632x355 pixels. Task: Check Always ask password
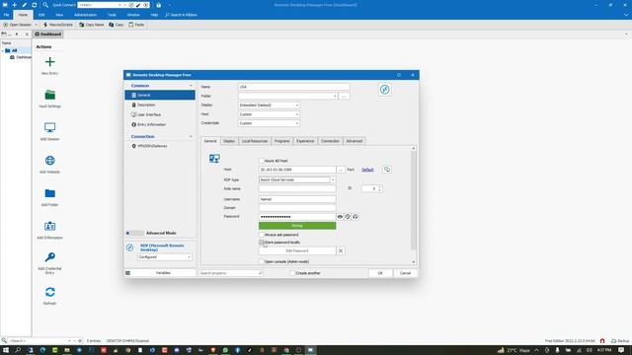pyautogui.click(x=261, y=235)
